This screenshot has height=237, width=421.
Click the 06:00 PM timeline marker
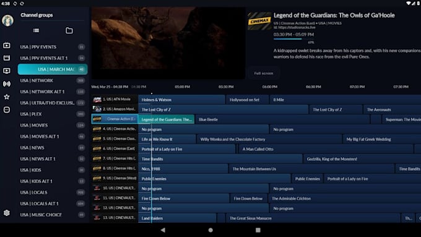click(269, 87)
